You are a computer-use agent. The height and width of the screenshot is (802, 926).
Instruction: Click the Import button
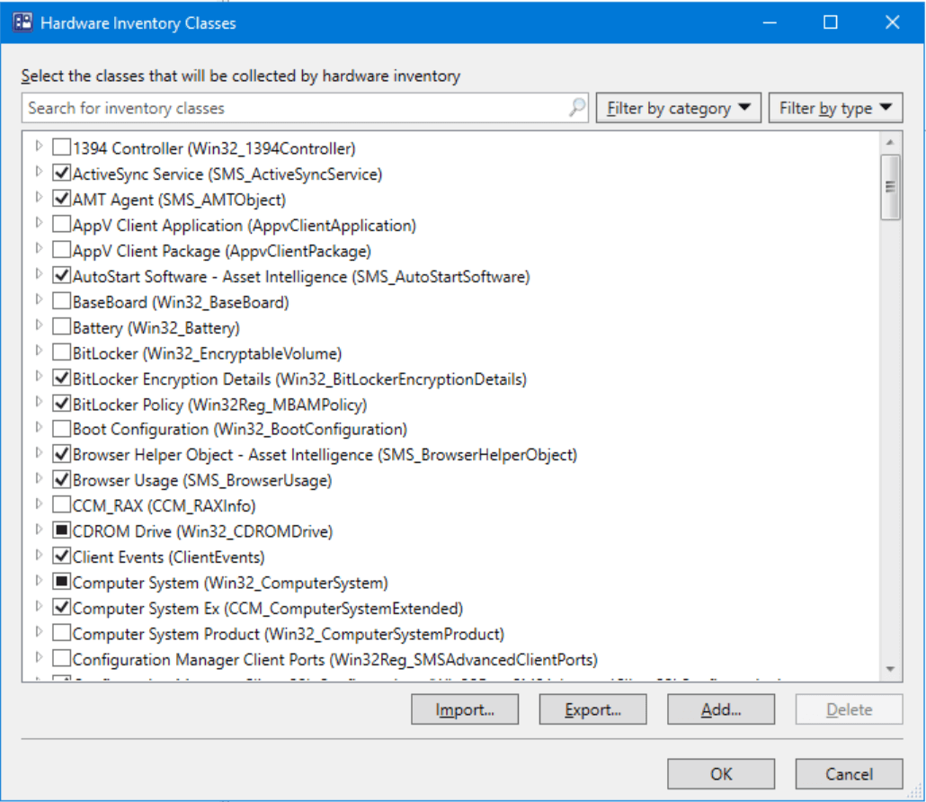465,709
